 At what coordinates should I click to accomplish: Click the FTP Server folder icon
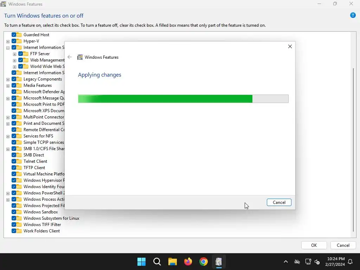tap(26, 54)
